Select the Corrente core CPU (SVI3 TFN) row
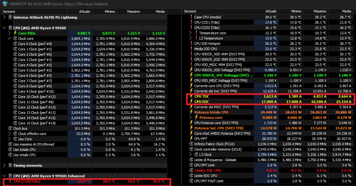The height and width of the screenshot is (186, 356). click(268, 86)
